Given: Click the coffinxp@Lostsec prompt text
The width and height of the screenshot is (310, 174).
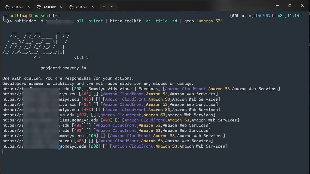Looking at the screenshot, I should pos(29,15).
